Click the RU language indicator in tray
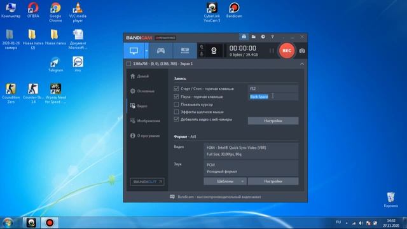The image size is (407, 229). (338, 222)
